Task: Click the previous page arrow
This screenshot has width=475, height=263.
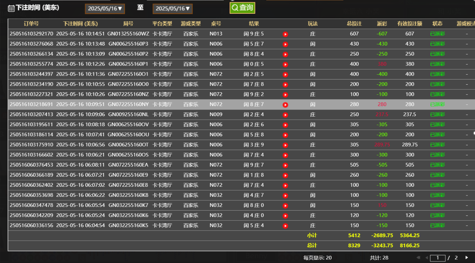Action: coord(426,258)
